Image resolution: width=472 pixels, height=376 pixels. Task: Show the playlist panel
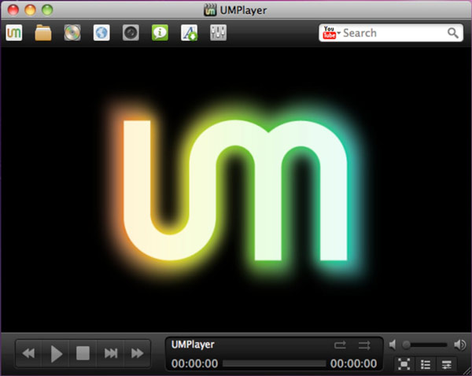tap(426, 364)
